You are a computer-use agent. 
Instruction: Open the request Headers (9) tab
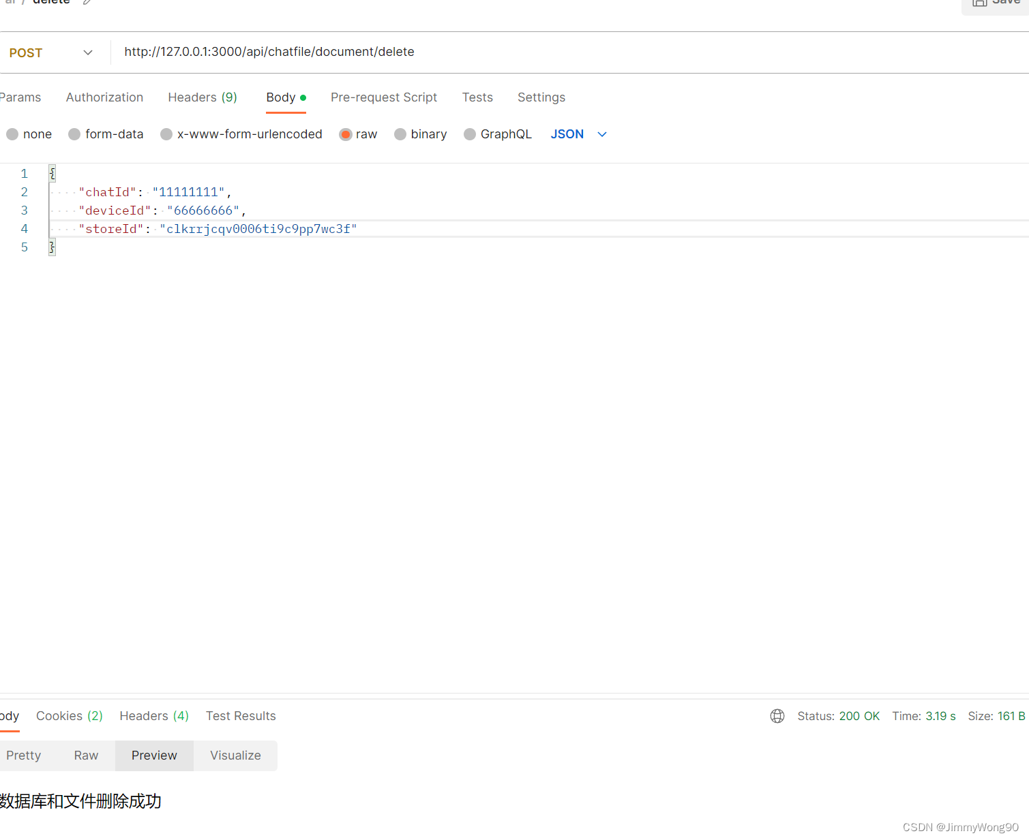click(x=203, y=97)
